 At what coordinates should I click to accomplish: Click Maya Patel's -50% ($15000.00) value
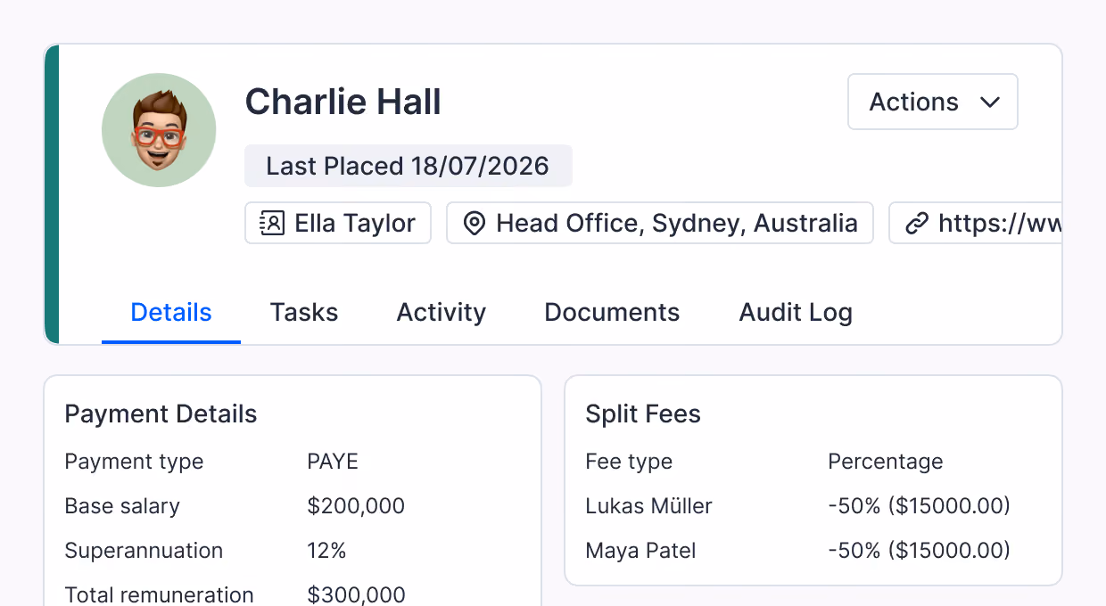click(919, 551)
